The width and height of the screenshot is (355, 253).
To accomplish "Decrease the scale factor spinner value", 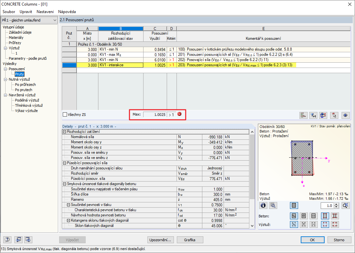I will tap(336, 207).
